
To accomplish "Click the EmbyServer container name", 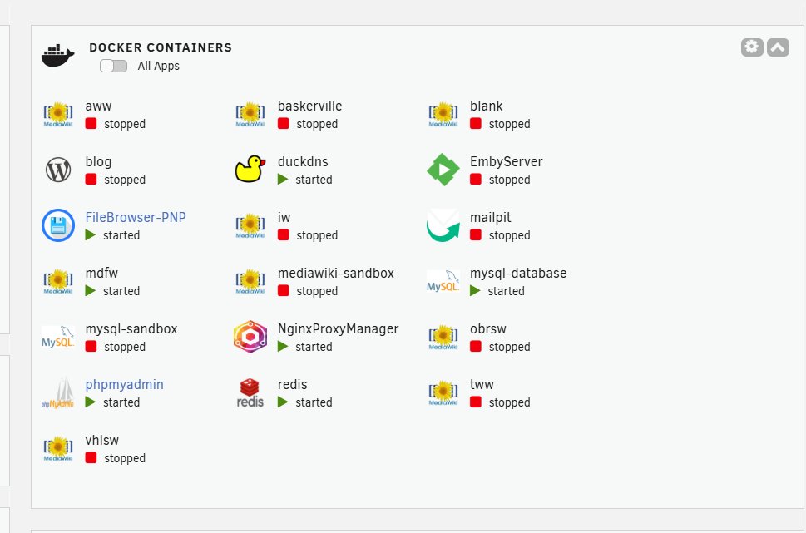I will click(x=507, y=162).
